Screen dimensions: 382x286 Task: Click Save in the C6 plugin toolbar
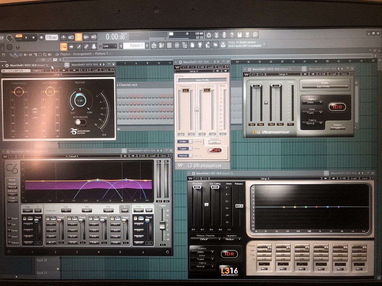163,156
